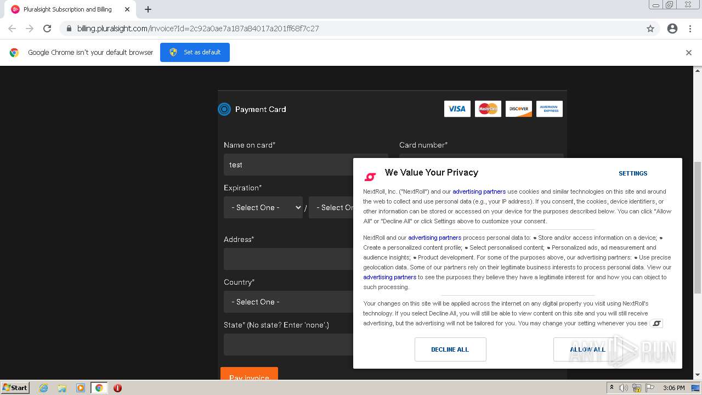This screenshot has width=702, height=395.
Task: View site security lock information
Action: pyautogui.click(x=69, y=29)
